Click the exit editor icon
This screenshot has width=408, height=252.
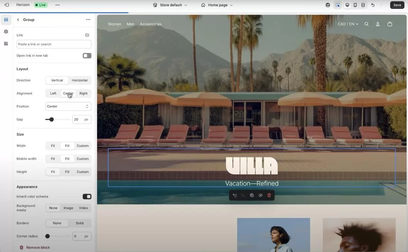7,5
